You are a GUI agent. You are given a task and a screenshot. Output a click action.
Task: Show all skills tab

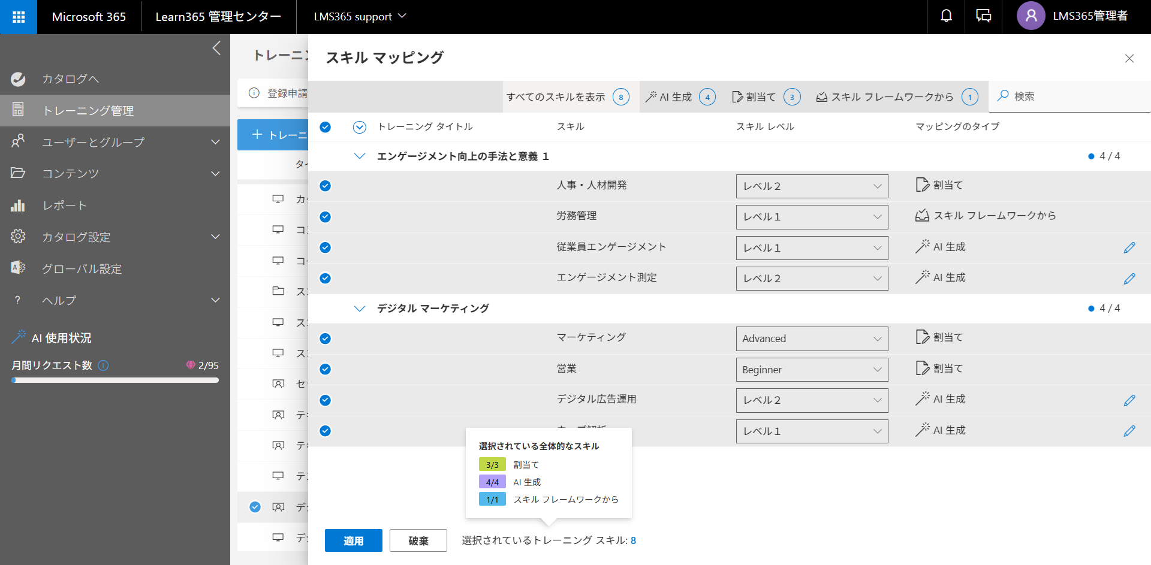(x=568, y=96)
